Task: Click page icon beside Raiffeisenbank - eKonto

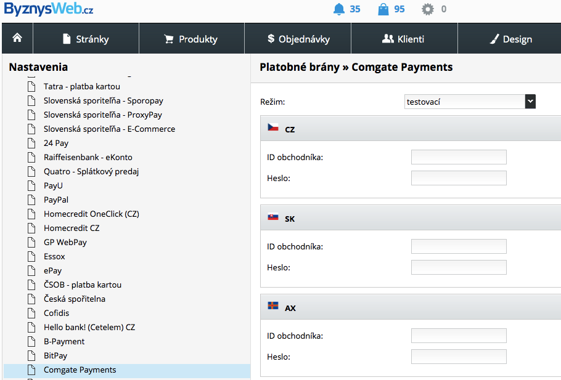Action: (31, 157)
